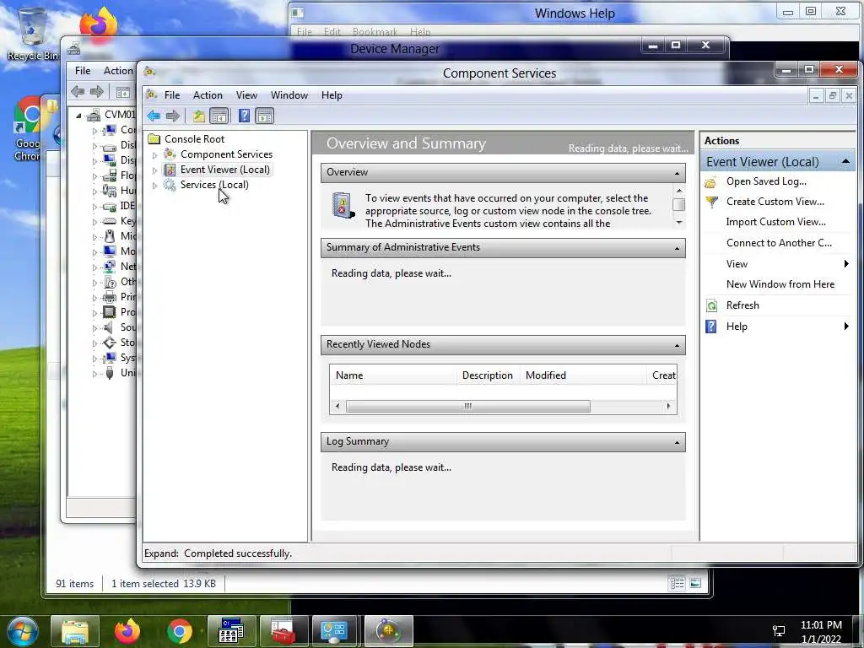Click the blue Help question mark toolbar icon
864x648 pixels.
244,116
